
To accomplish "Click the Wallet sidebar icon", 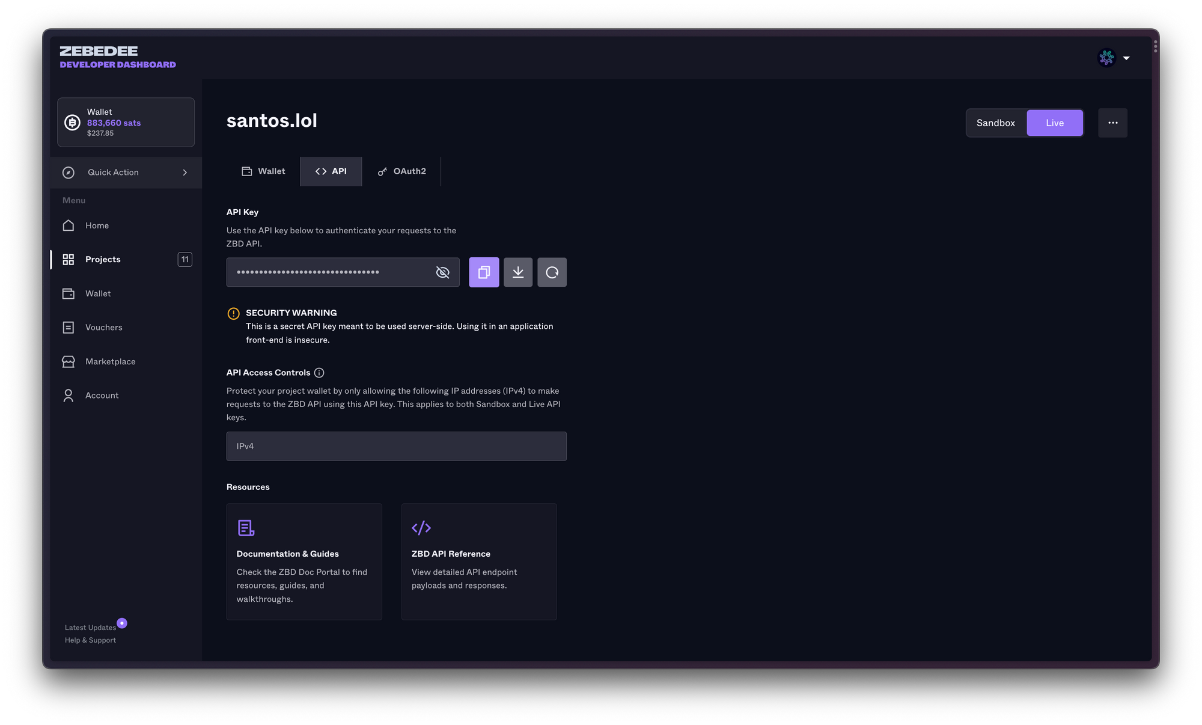I will [x=68, y=293].
